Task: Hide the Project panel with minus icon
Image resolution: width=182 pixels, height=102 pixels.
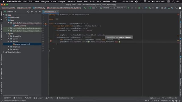Action: pos(40,12)
